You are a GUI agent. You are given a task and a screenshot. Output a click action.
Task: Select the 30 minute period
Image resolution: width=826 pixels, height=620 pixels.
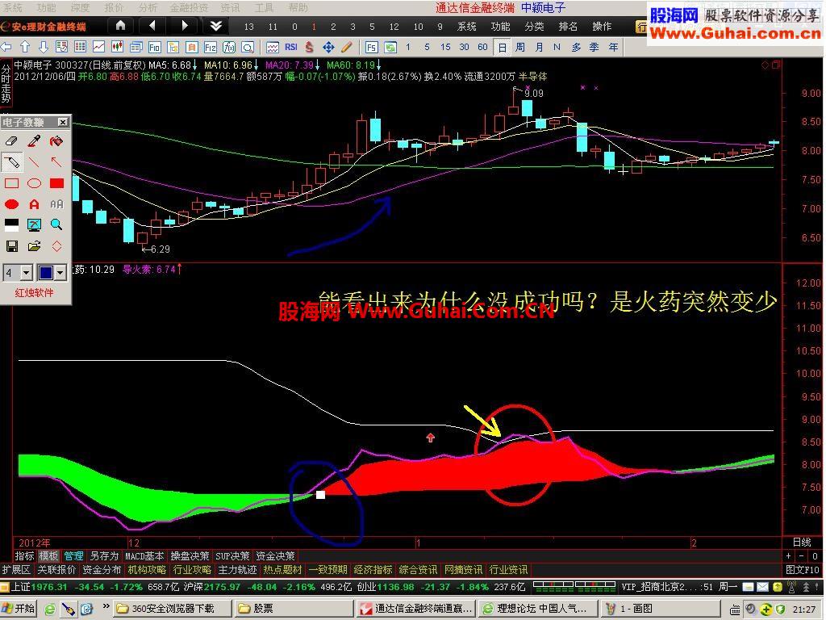(464, 47)
